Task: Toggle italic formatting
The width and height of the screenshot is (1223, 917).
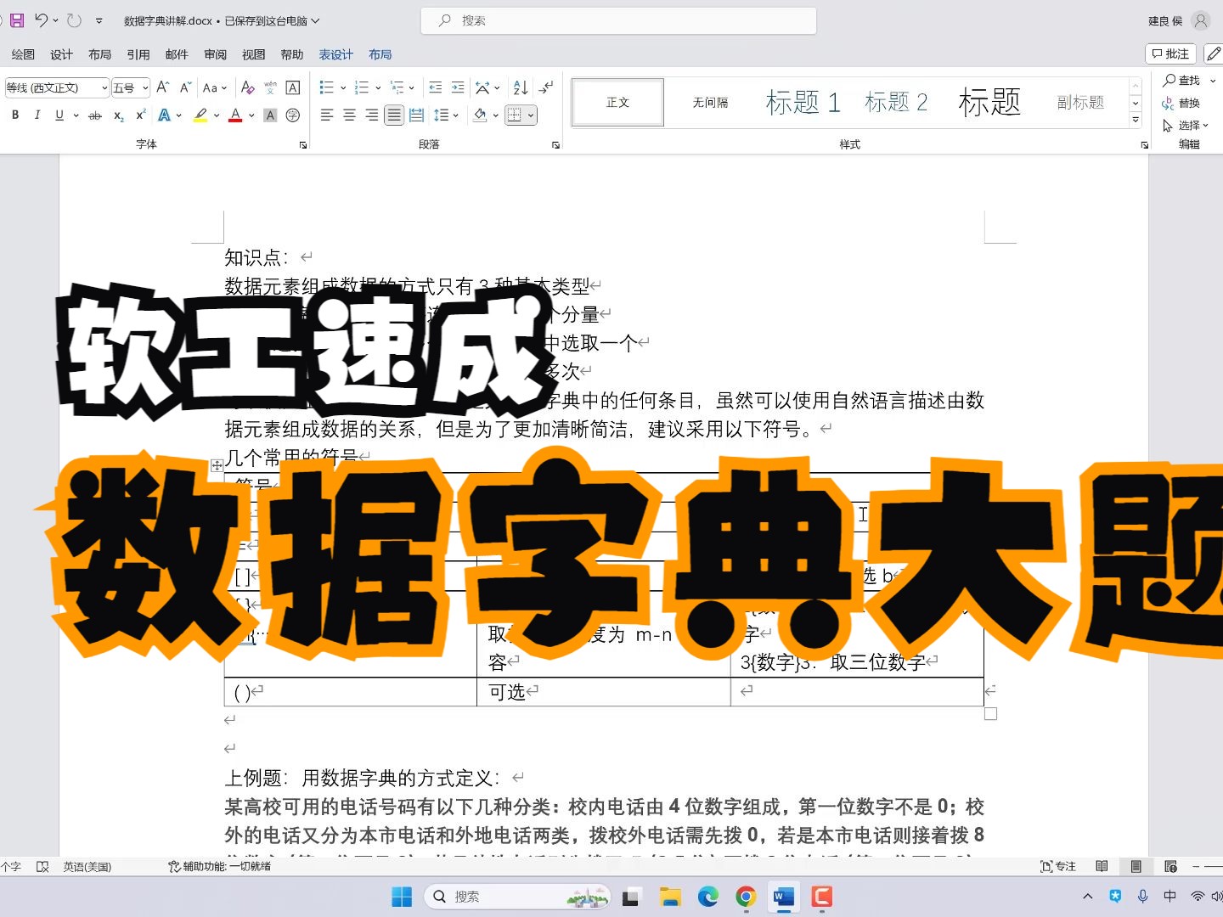Action: 37,115
